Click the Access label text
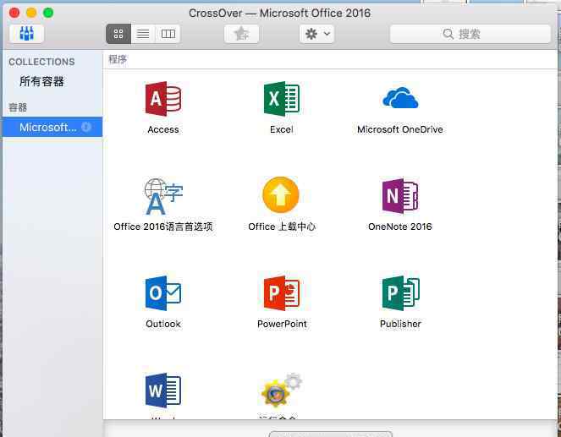This screenshot has width=561, height=437. [x=163, y=129]
